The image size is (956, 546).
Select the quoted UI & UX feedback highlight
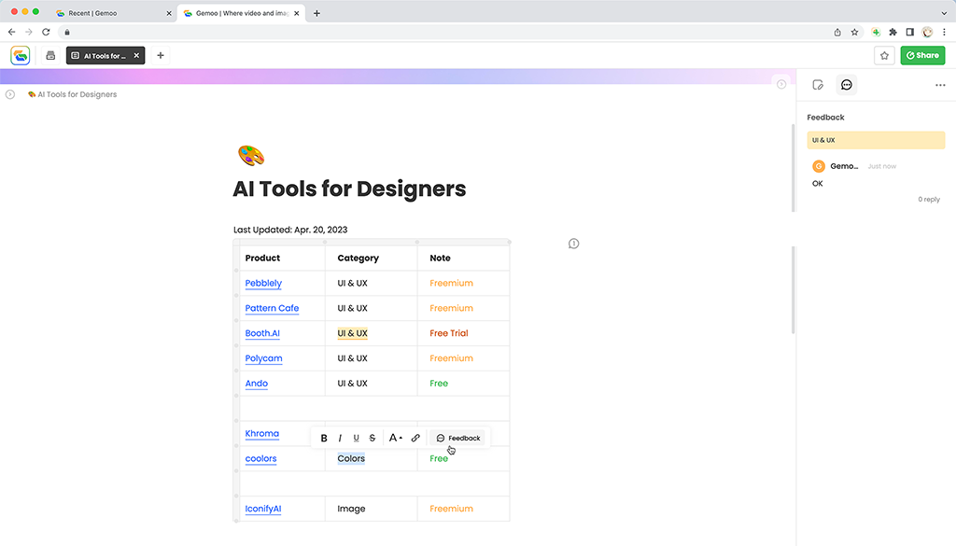[x=876, y=140]
